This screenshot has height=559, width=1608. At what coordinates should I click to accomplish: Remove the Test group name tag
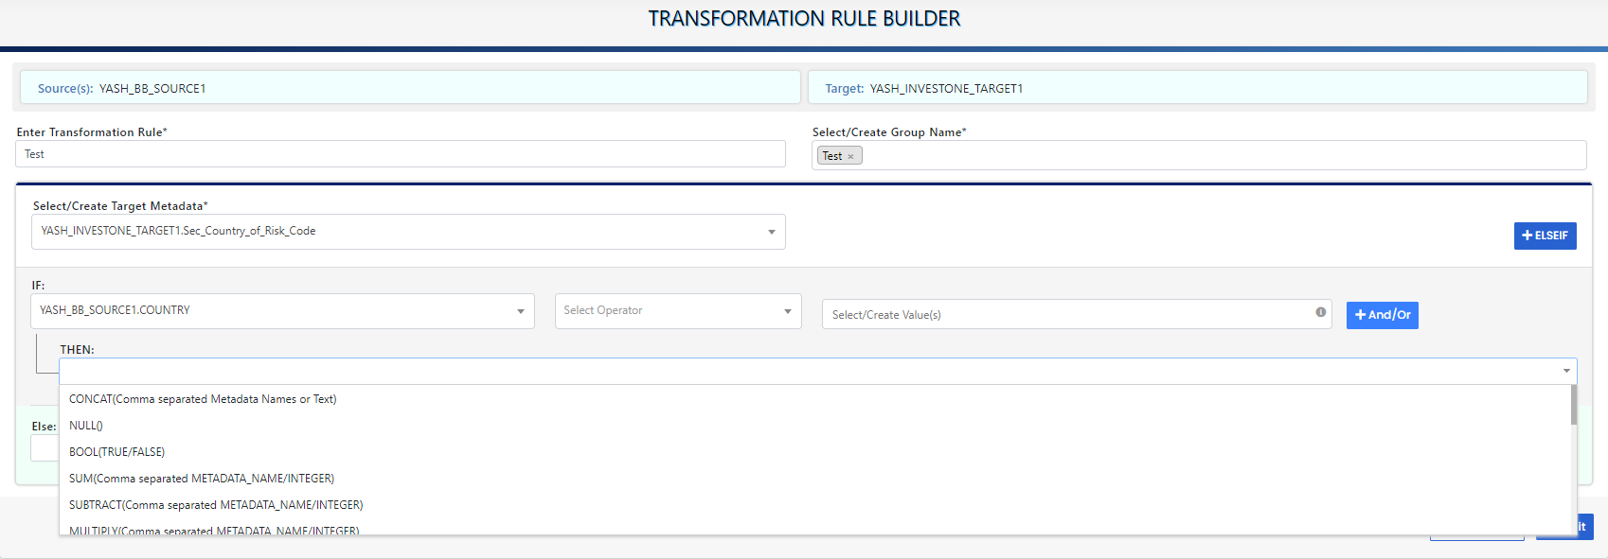[850, 157]
